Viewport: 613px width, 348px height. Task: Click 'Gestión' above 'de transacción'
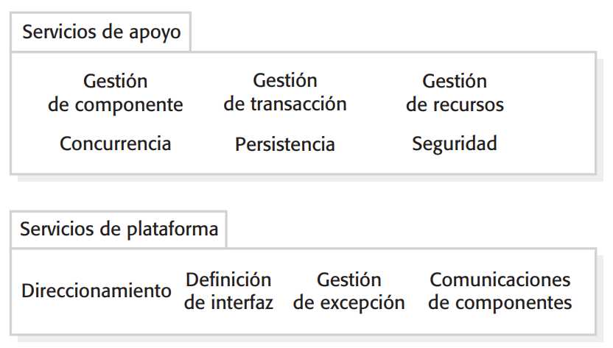(285, 80)
